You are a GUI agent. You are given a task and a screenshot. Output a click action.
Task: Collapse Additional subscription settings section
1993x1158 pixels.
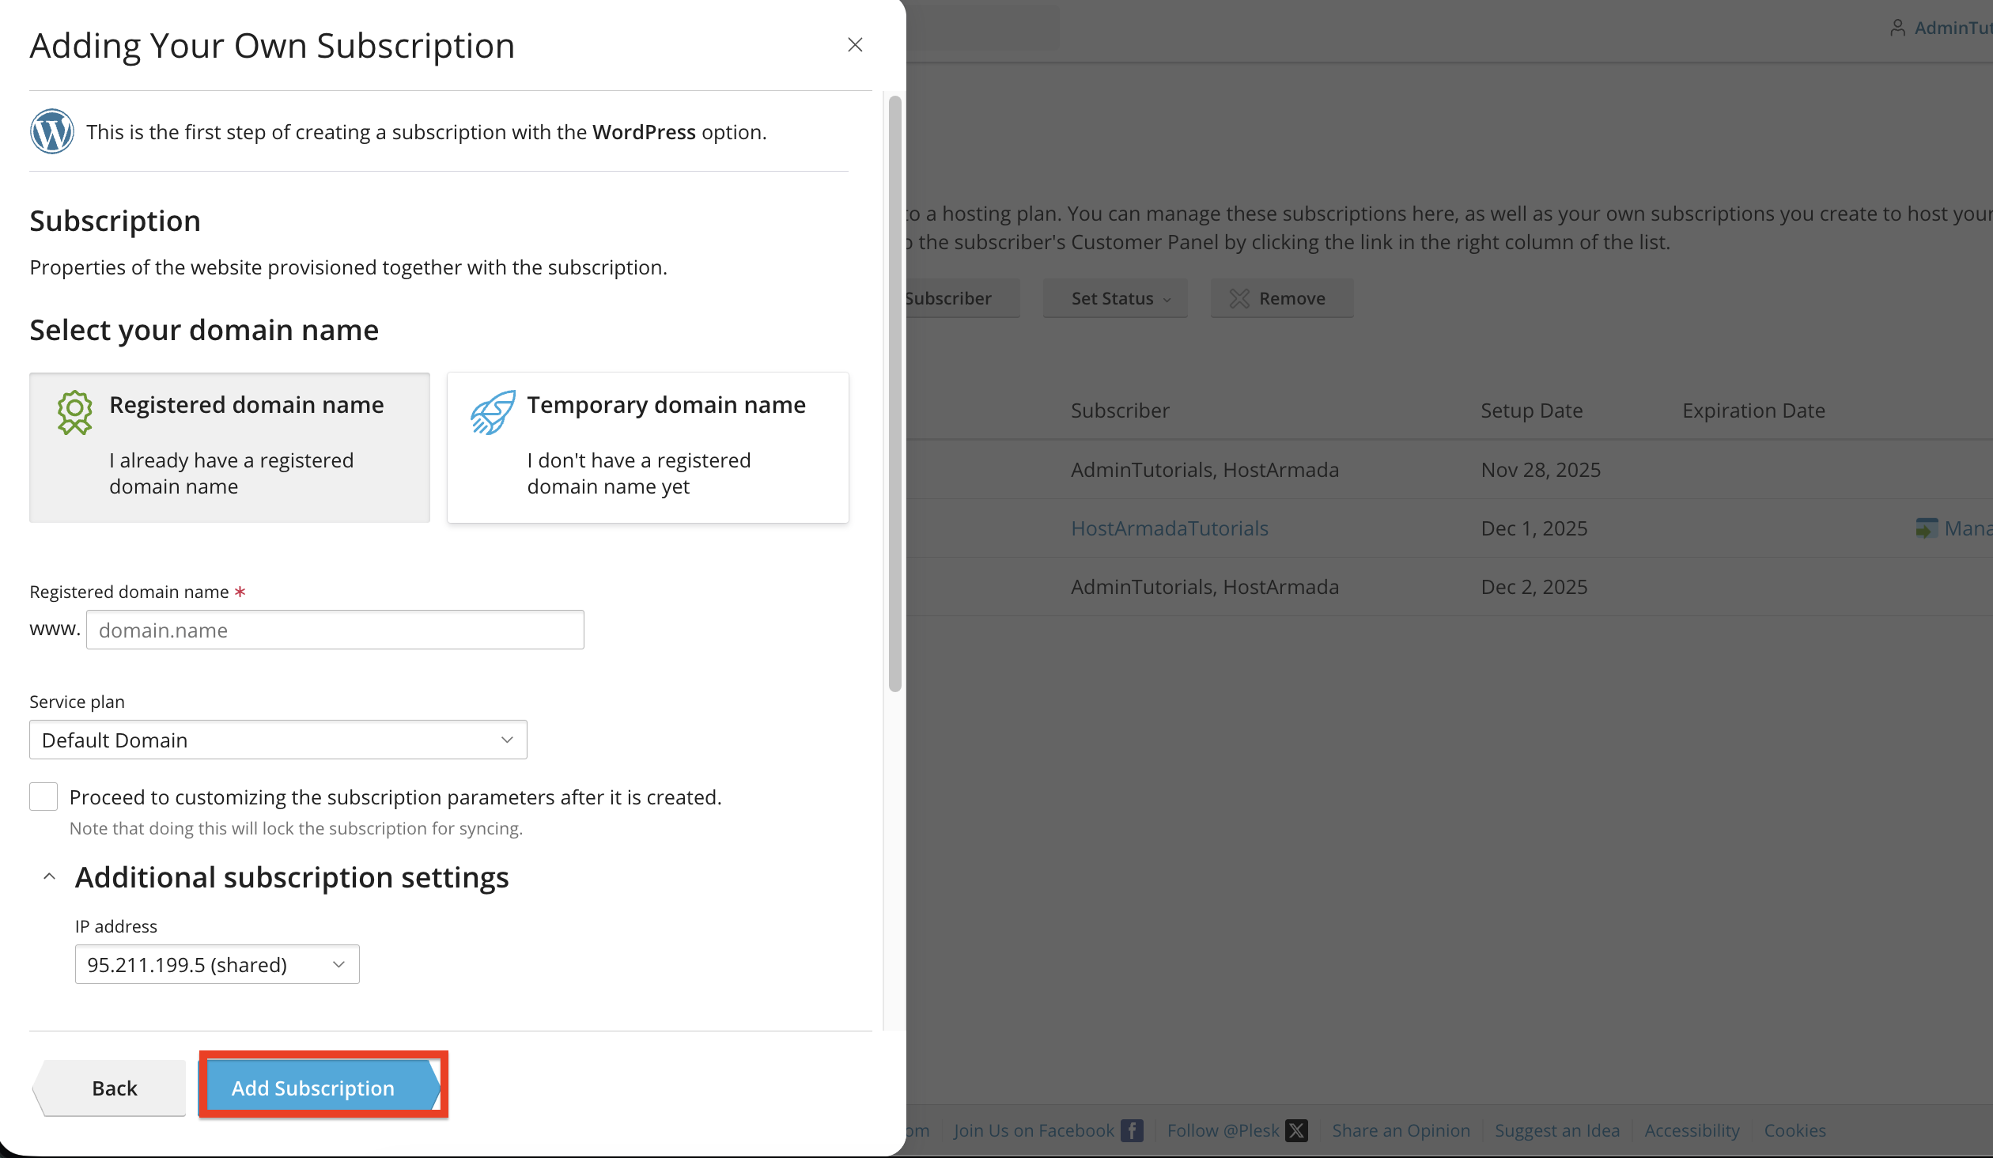click(x=49, y=877)
